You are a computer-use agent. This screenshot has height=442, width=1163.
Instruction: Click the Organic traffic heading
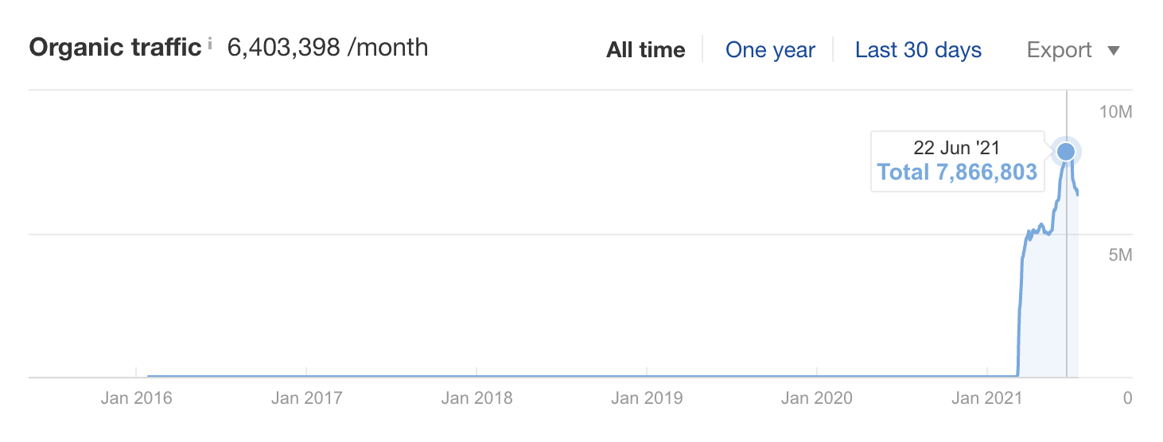click(115, 48)
